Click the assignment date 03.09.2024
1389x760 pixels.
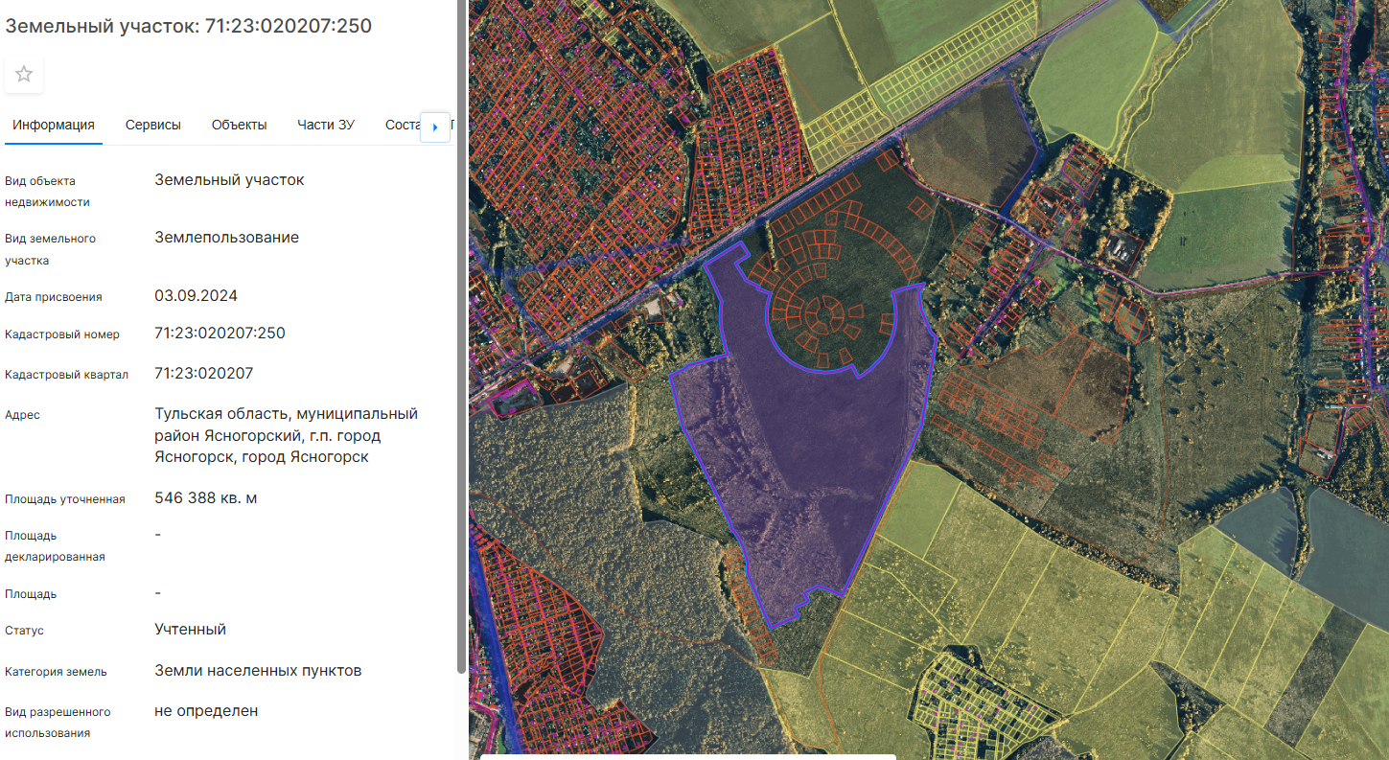(196, 295)
